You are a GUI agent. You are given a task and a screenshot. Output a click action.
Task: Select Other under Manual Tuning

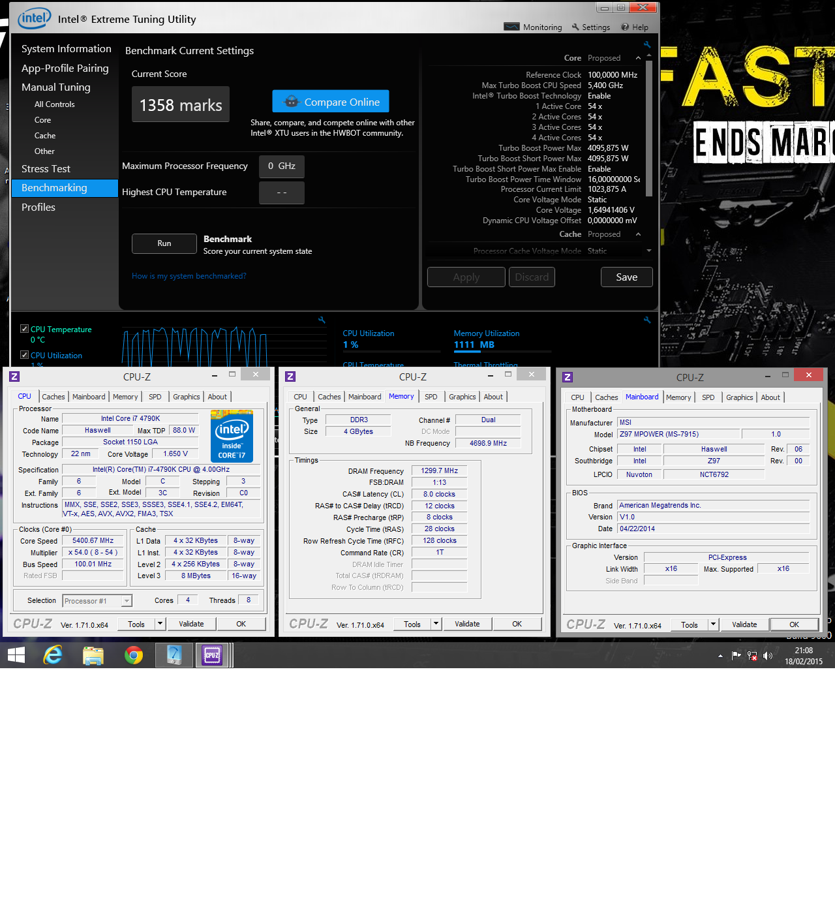(44, 151)
